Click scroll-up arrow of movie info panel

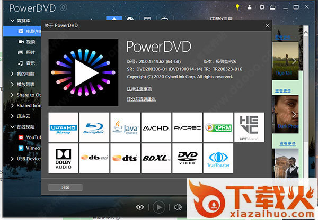[x=306, y=32]
